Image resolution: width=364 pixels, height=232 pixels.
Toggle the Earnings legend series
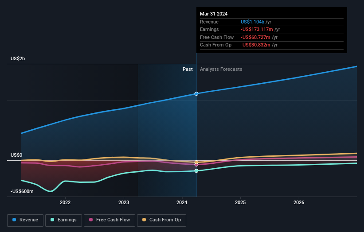click(x=63, y=220)
